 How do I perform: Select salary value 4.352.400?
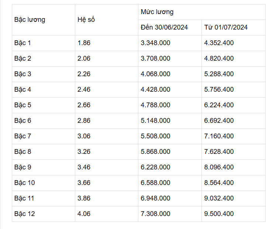[219, 43]
